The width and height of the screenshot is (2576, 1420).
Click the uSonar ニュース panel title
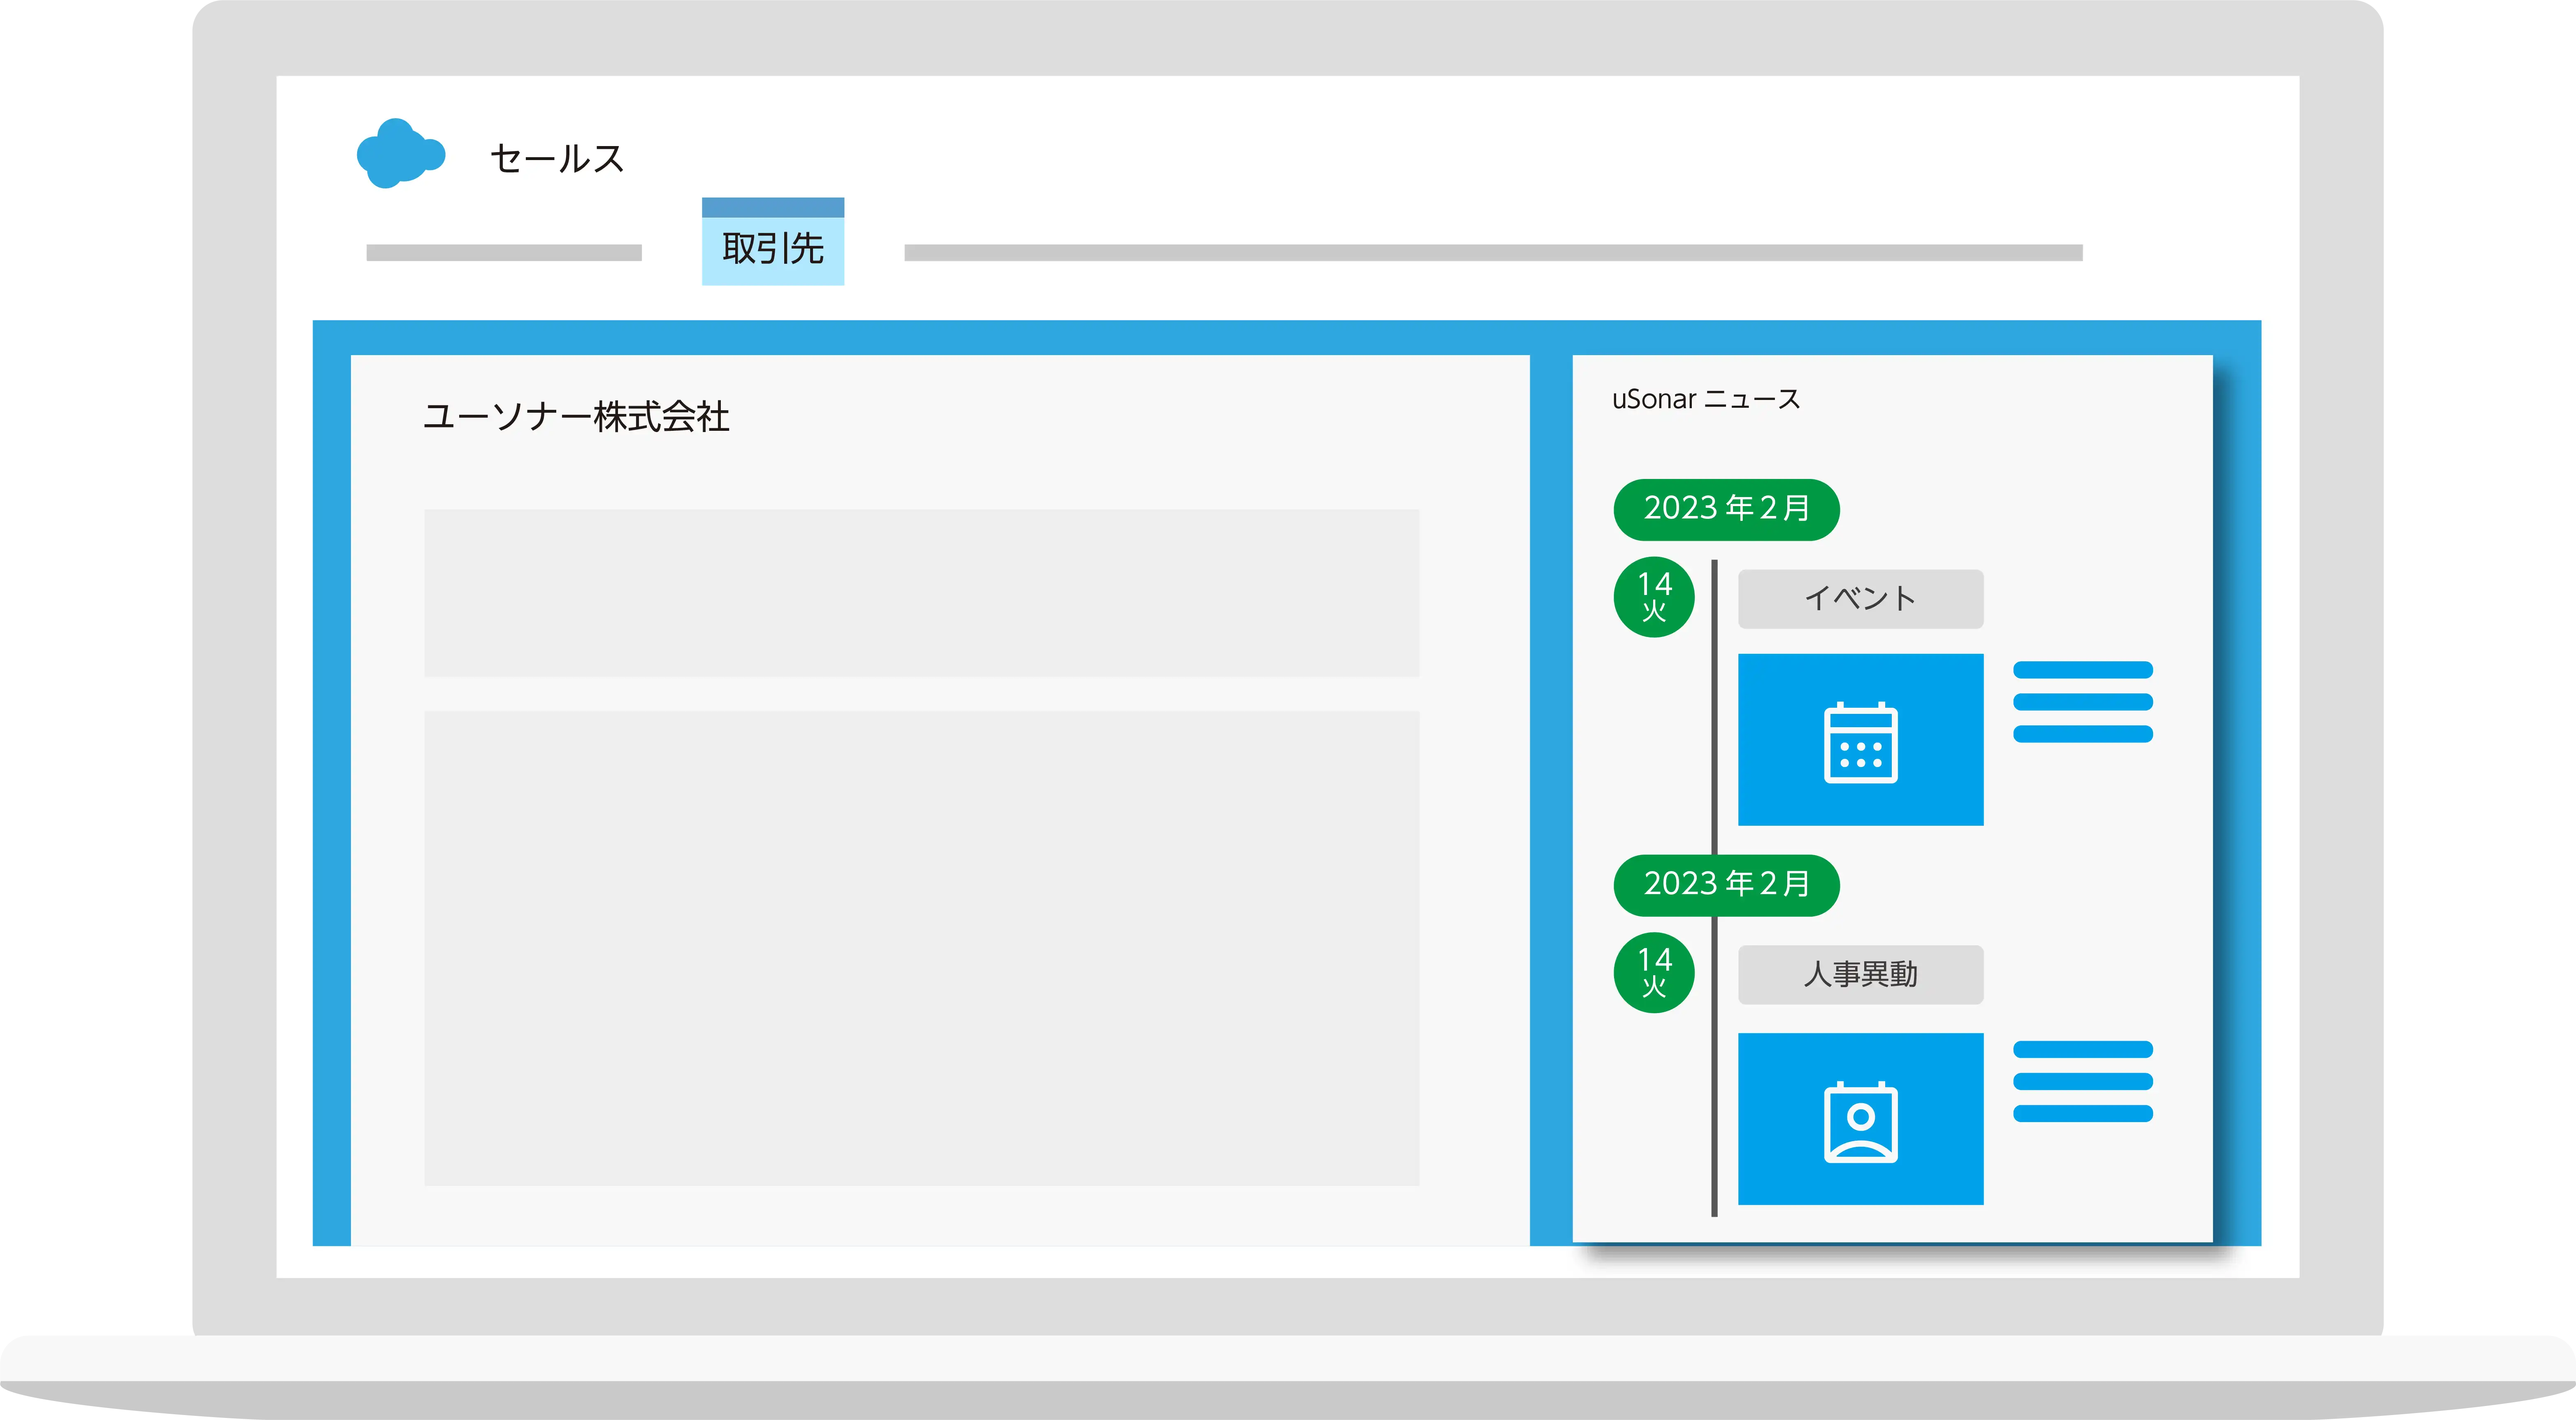[x=1706, y=399]
